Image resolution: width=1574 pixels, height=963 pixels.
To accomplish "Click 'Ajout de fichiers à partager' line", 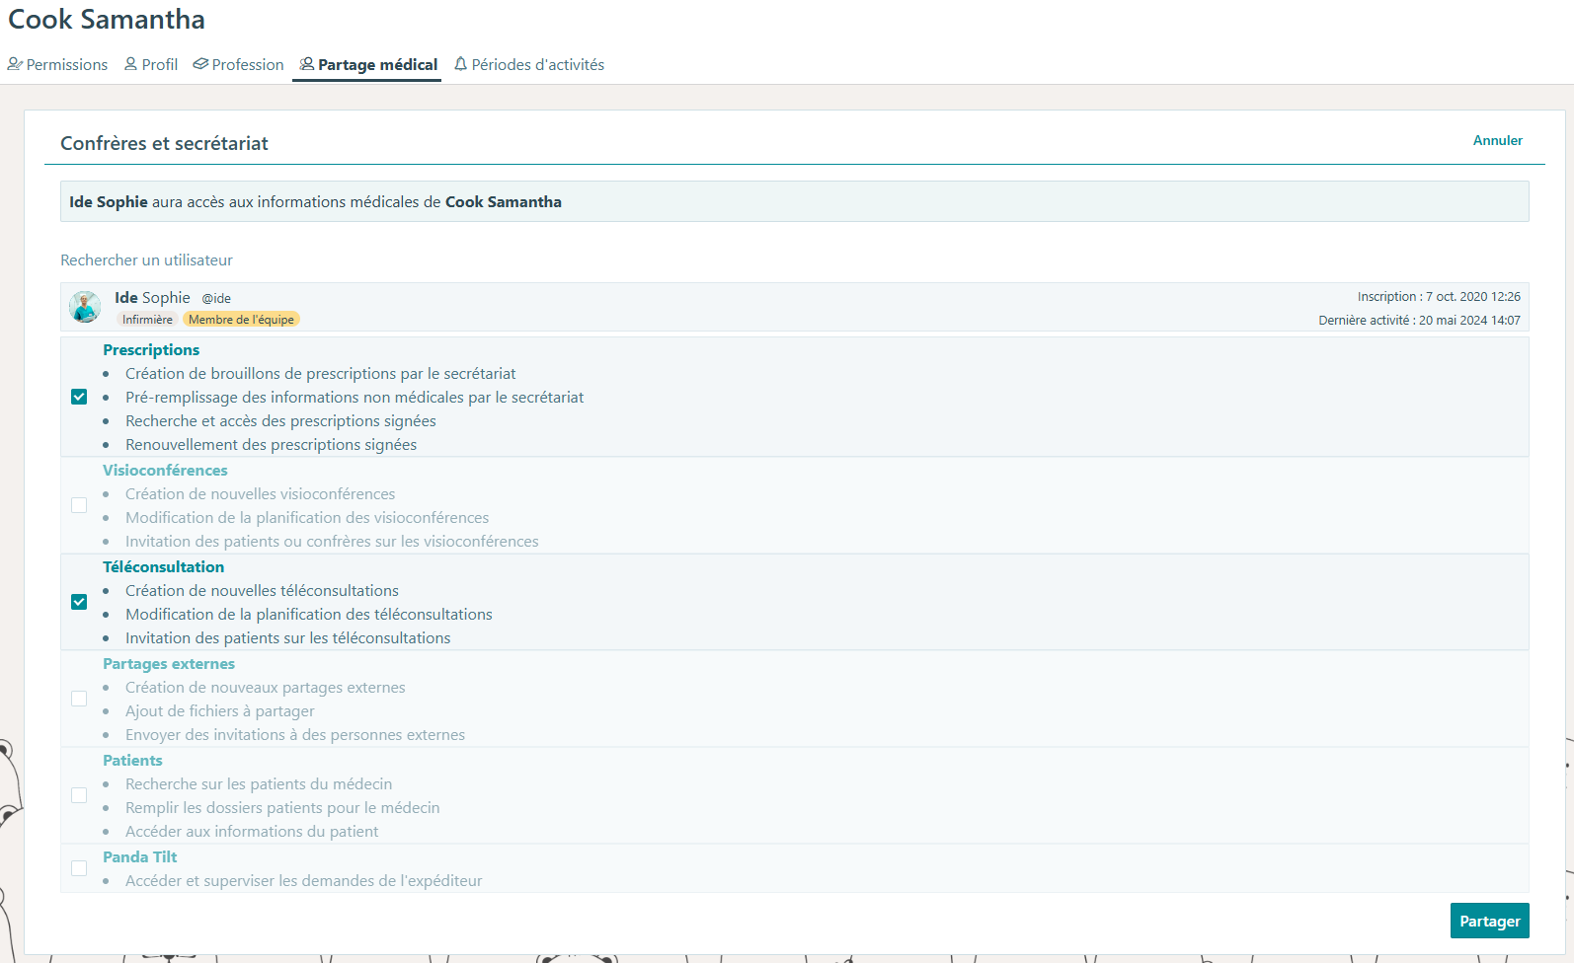I will pyautogui.click(x=220, y=711).
